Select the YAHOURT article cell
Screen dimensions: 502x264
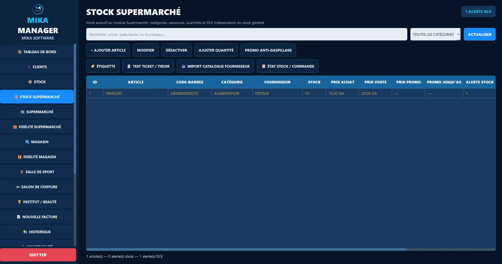135,93
